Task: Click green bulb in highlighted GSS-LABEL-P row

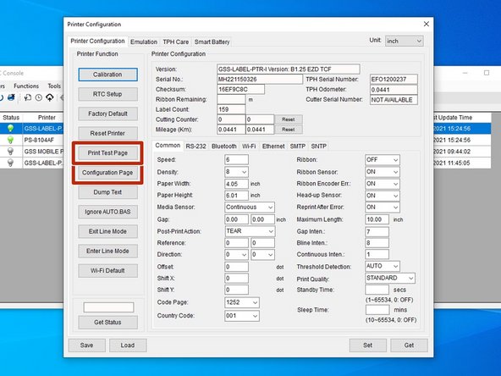Action: pyautogui.click(x=10, y=129)
